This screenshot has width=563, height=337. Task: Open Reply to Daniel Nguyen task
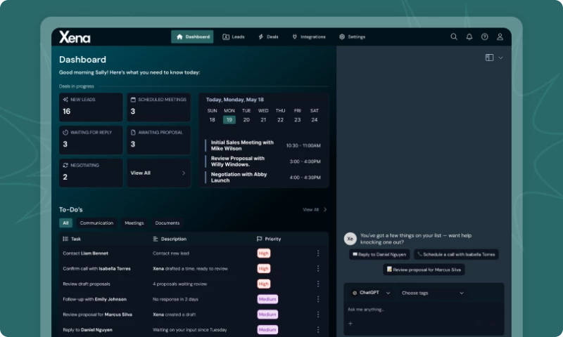[x=194, y=330]
